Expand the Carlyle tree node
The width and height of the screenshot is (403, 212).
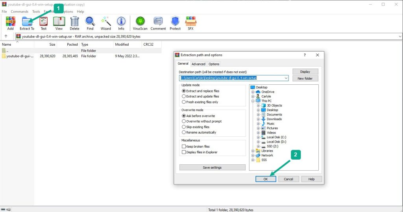(253, 97)
